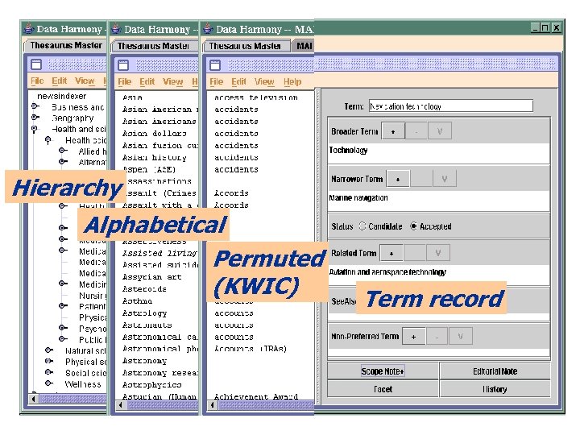Open View menu in Permuted window
This screenshot has width=580, height=435.
point(264,81)
